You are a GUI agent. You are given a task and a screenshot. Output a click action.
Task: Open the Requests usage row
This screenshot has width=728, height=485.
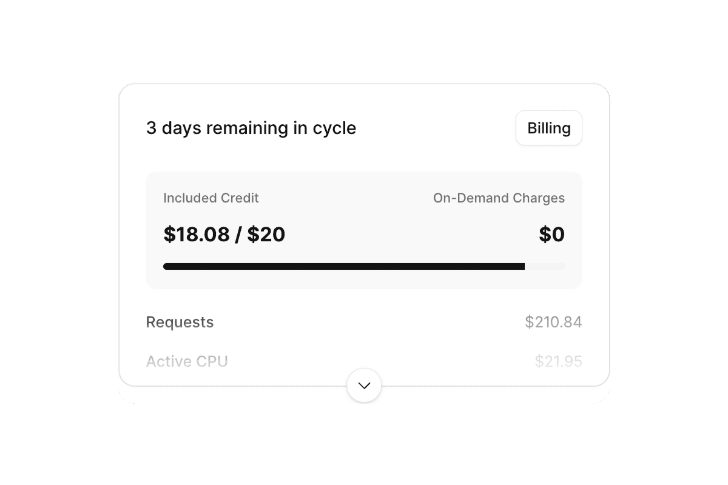pos(364,322)
